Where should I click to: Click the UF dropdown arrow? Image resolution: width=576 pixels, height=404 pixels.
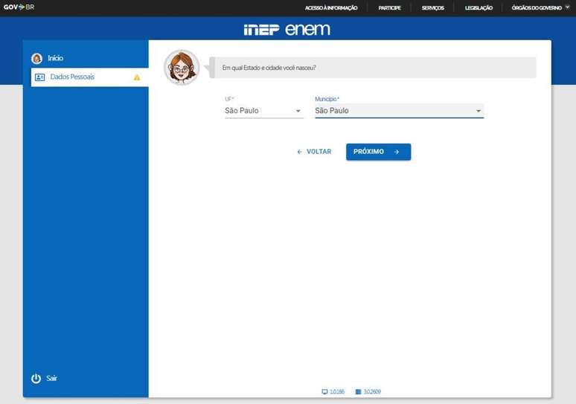tap(298, 111)
